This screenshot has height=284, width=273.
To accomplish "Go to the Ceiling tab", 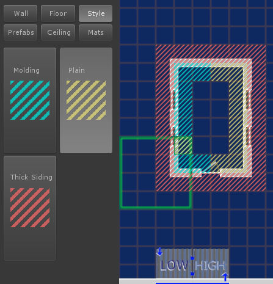I will pos(58,32).
